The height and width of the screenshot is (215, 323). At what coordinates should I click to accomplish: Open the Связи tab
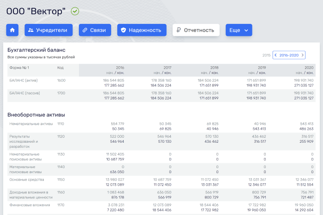[95, 30]
